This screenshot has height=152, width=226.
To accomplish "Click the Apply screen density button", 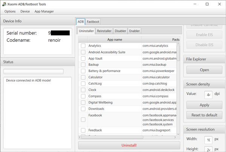I will coord(204,105).
